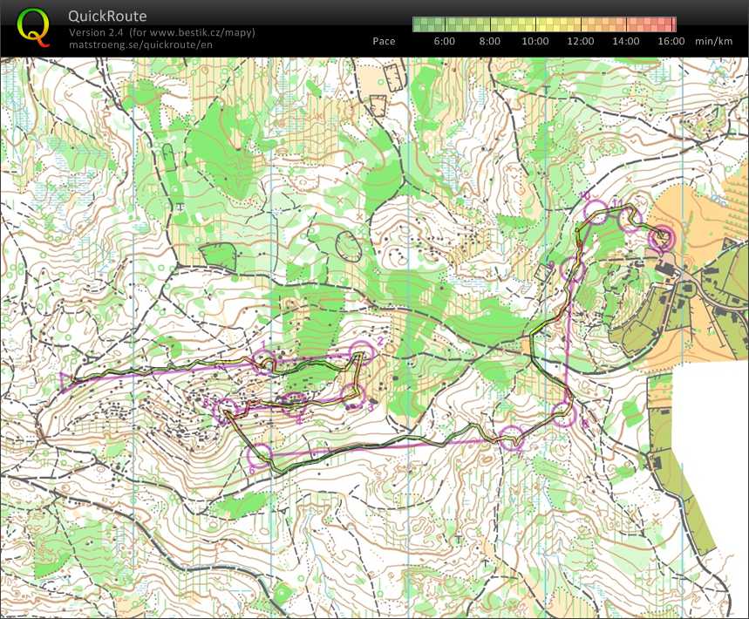Click control circle 9 on the map
Viewport: 749px width, 619px height.
click(x=572, y=269)
